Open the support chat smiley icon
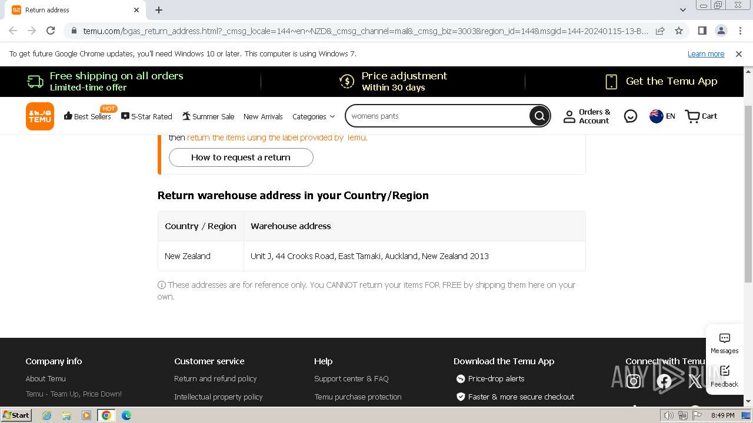Viewport: 753px width, 423px height. (x=631, y=116)
